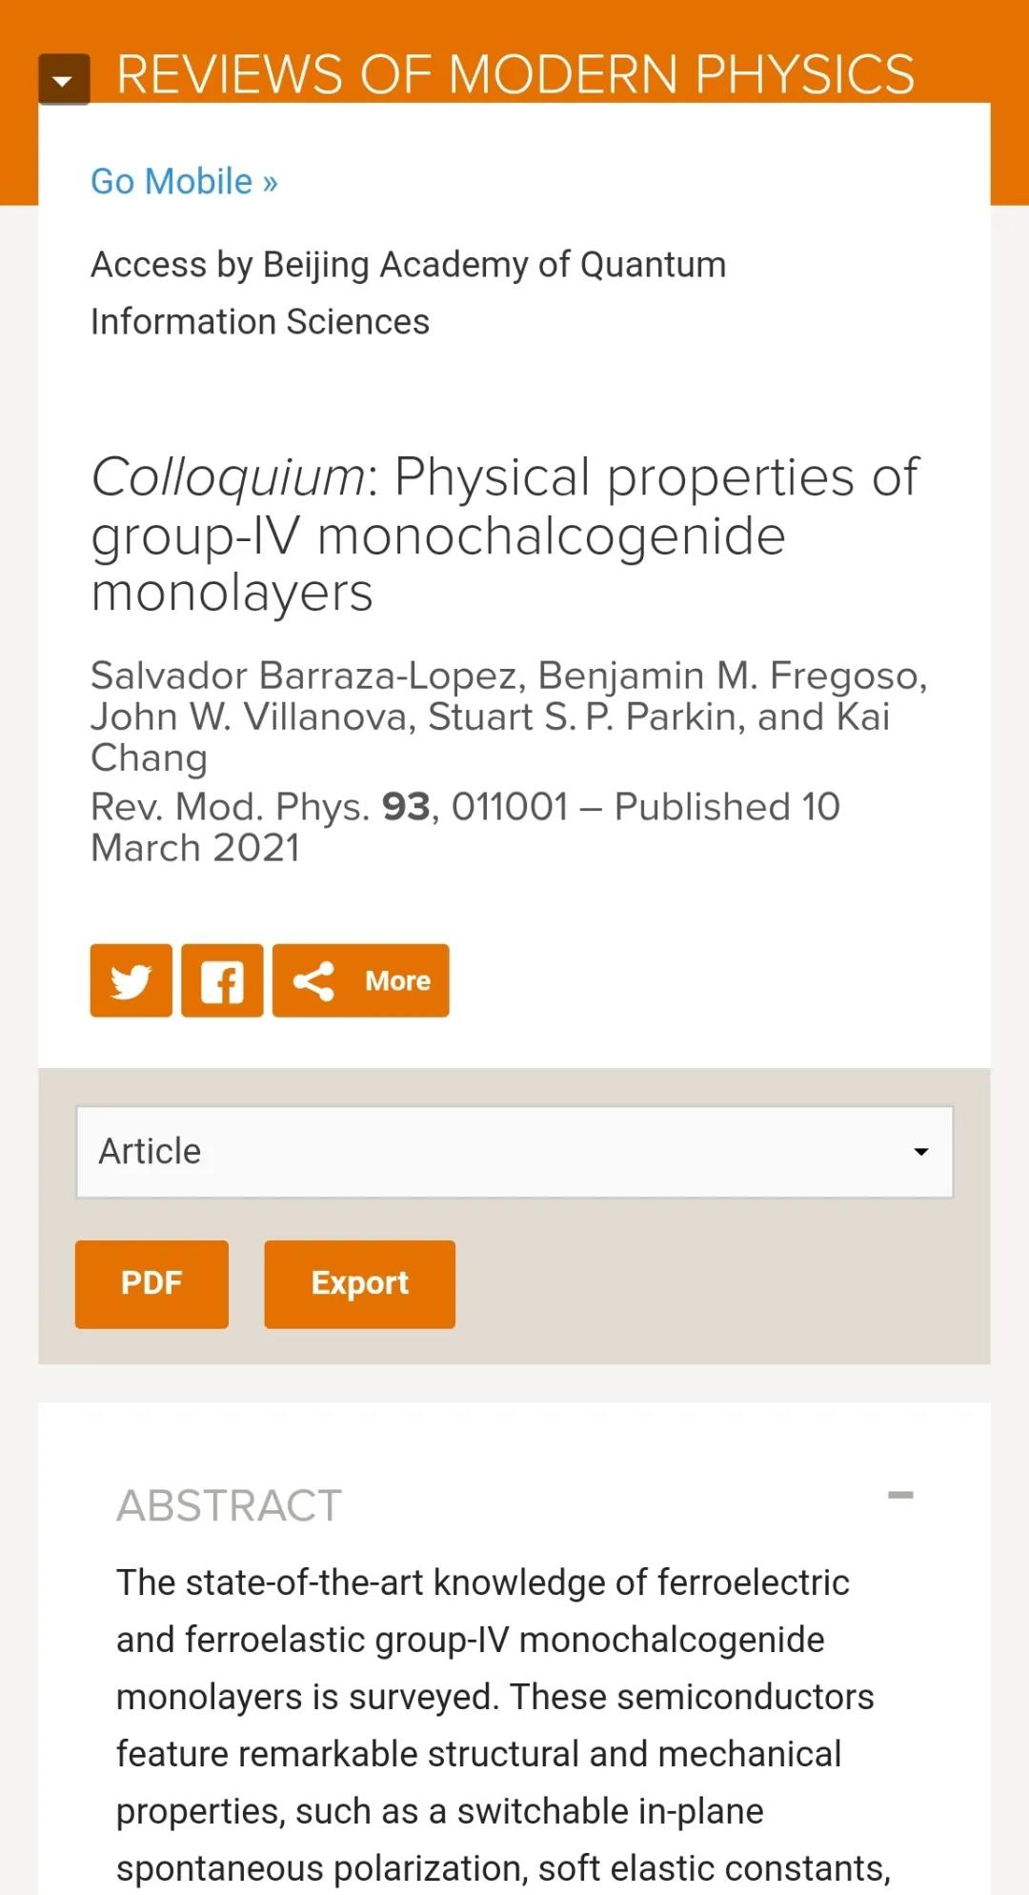Click the ABSTRACT section heading
1029x1895 pixels.
tap(229, 1505)
